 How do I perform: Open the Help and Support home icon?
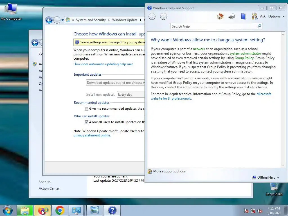click(220, 16)
